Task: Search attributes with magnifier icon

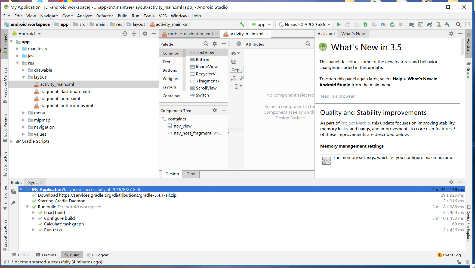Action: pos(308,44)
